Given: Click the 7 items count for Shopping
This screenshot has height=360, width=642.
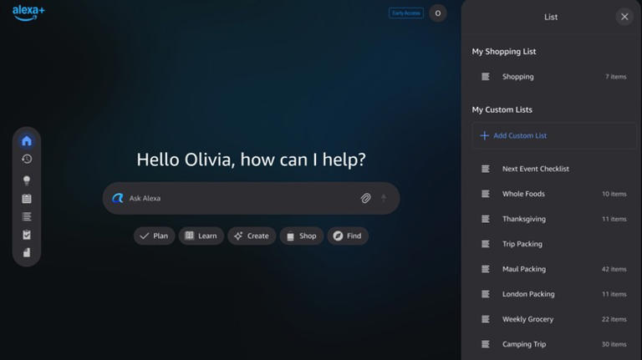Looking at the screenshot, I should click(x=616, y=77).
